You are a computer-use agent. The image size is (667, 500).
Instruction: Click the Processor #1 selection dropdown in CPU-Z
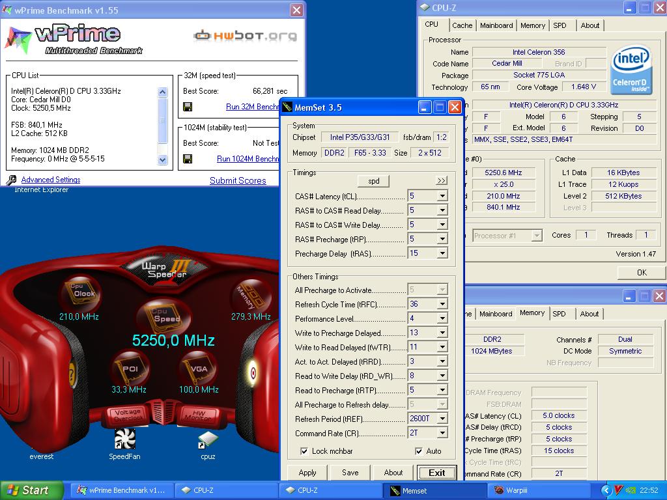point(507,235)
